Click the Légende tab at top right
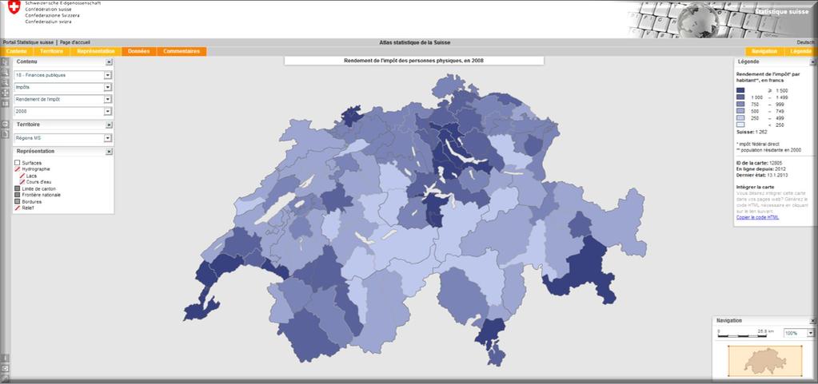Viewport: 818px width, 384px height. pos(800,52)
